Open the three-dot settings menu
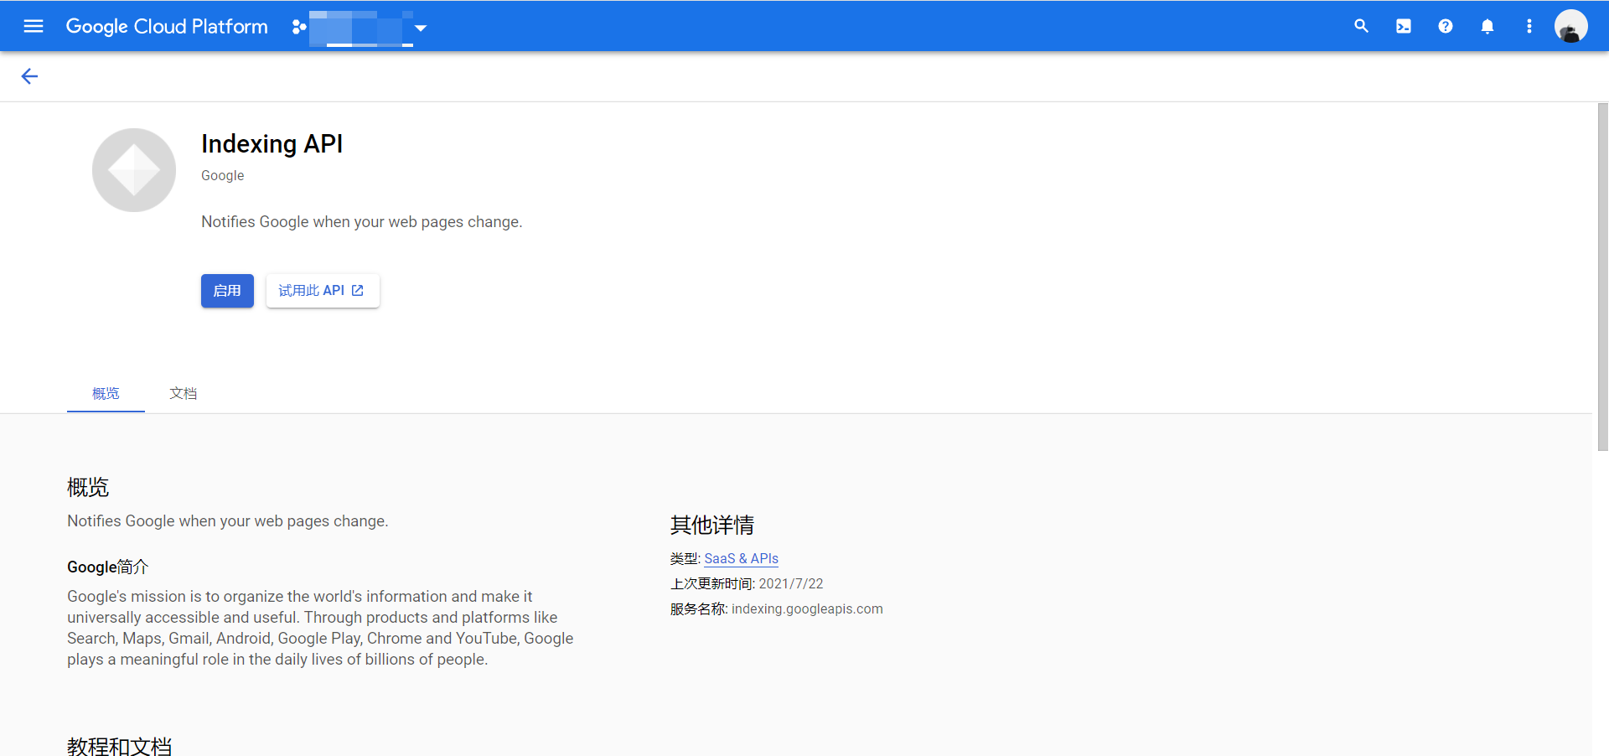 (1529, 26)
